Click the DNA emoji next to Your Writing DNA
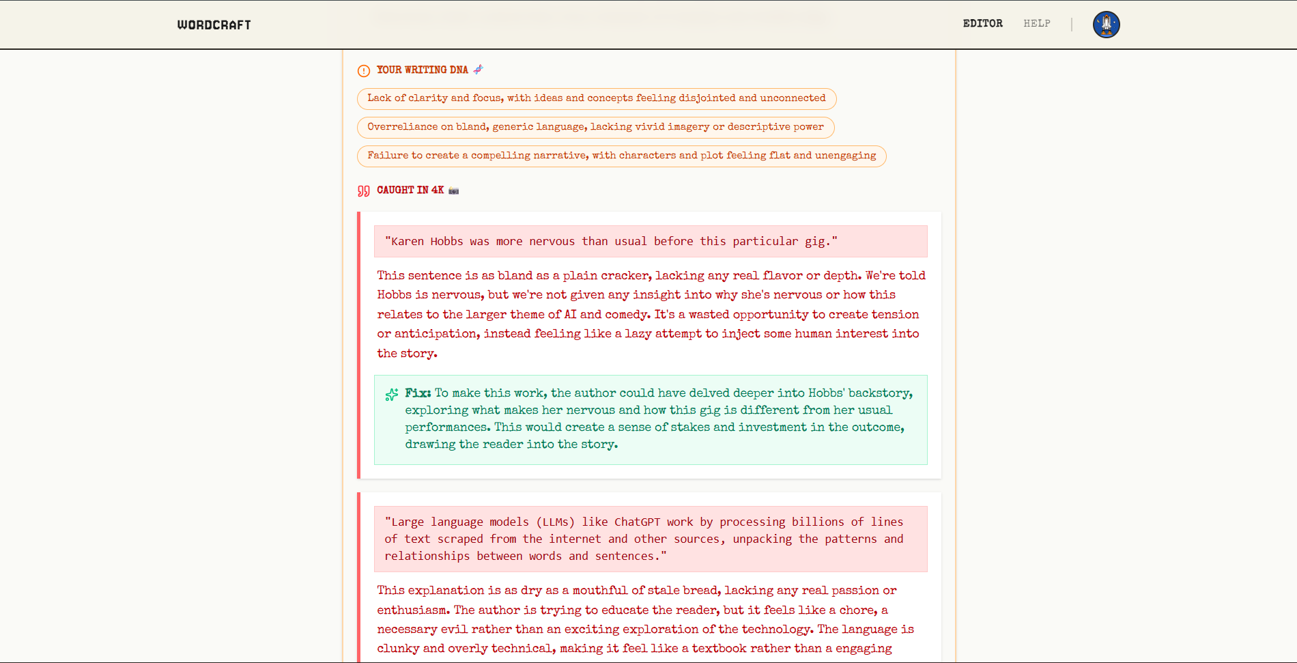The image size is (1297, 663). tap(478, 69)
